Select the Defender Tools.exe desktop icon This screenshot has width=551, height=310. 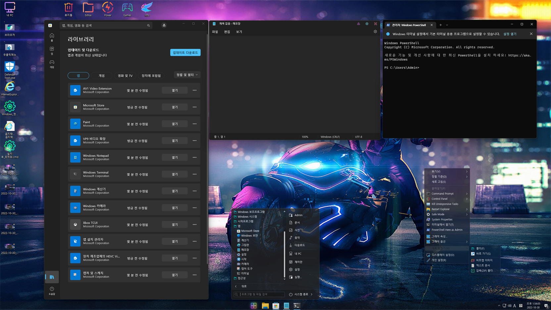[10, 70]
